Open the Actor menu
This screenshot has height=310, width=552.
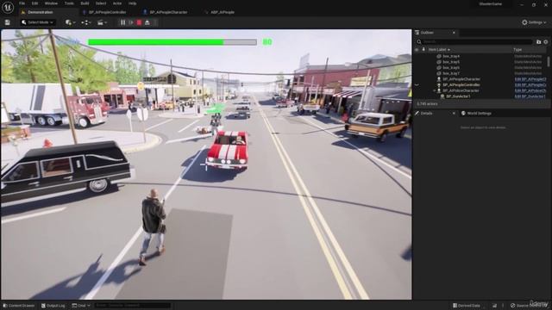[x=117, y=3]
